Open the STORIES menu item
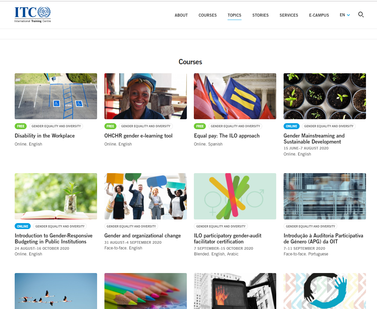 (260, 15)
